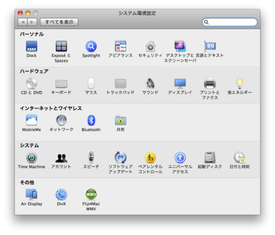Click the magnifier icon in search field

(206, 22)
